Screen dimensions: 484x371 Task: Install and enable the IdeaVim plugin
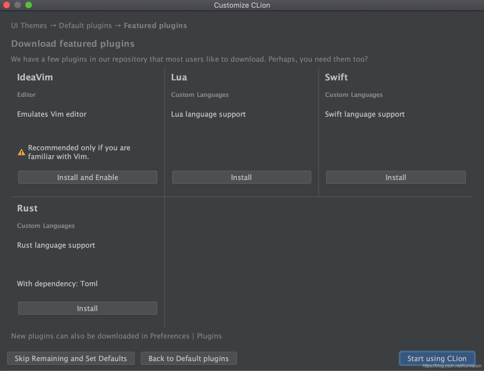click(87, 177)
